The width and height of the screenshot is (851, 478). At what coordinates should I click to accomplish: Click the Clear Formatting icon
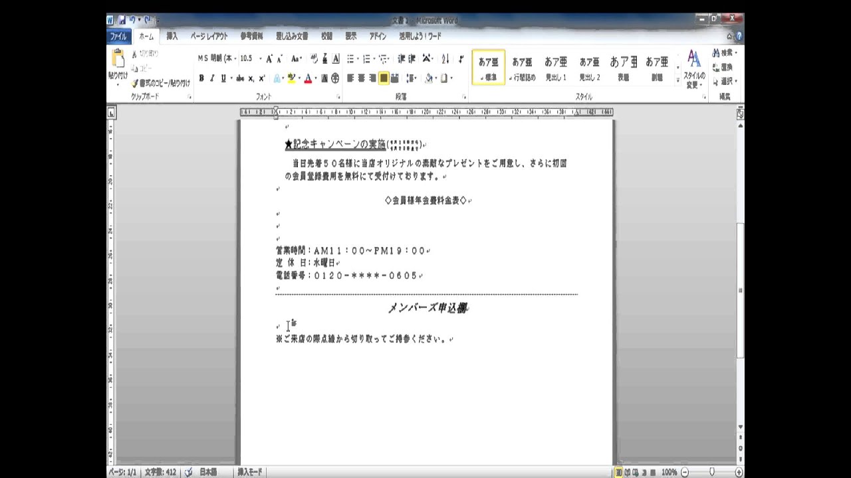tap(314, 58)
